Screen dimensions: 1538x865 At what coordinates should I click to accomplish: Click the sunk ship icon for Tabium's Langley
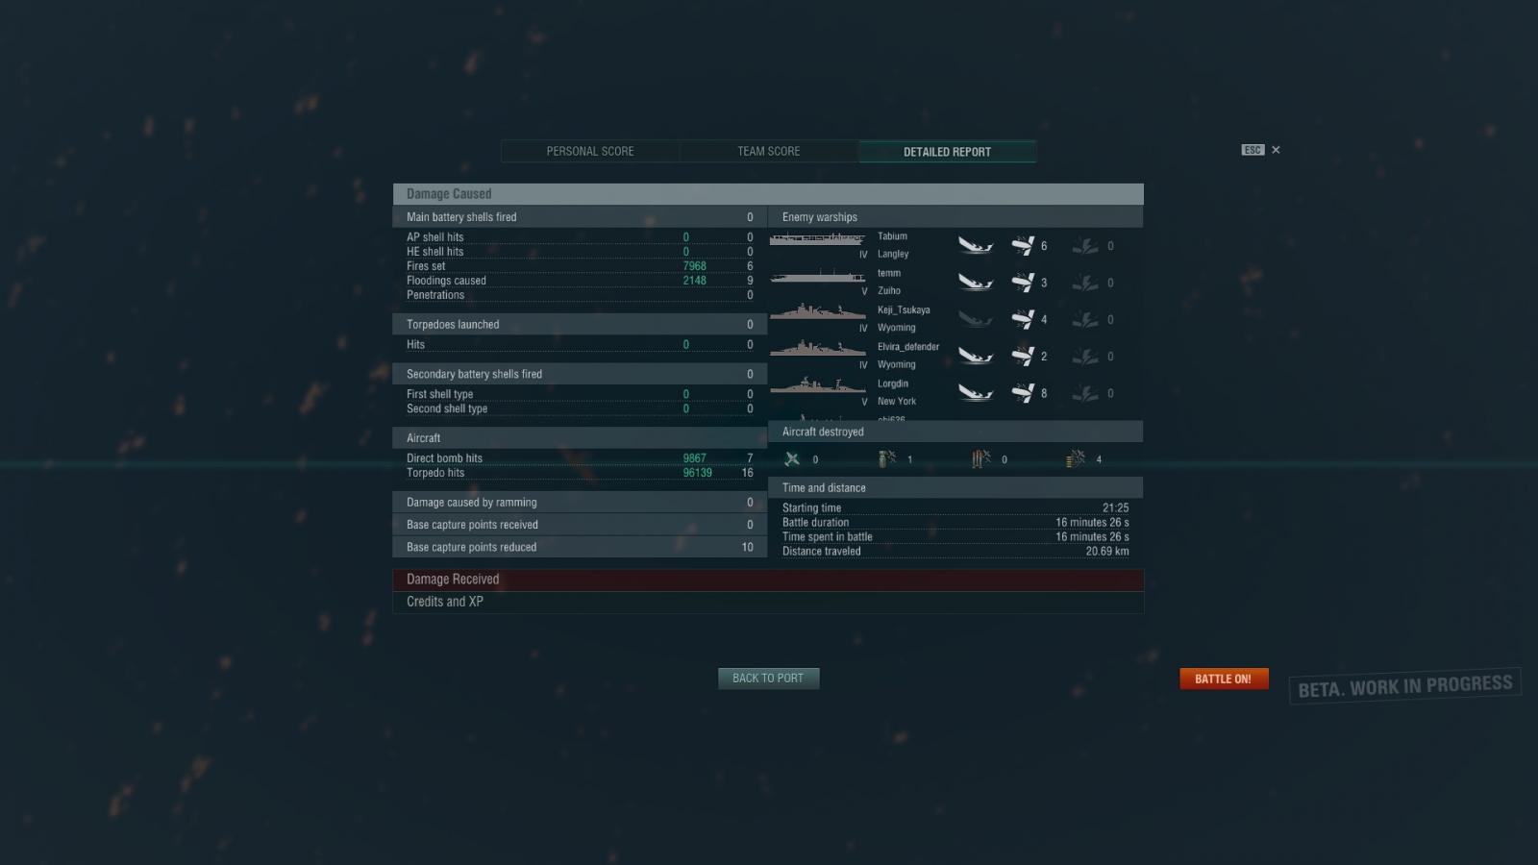point(976,246)
